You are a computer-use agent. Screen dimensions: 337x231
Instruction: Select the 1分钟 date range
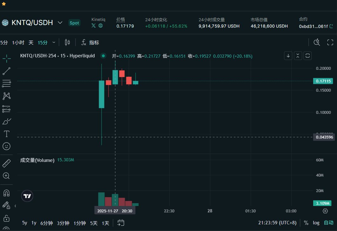[x=80, y=223]
